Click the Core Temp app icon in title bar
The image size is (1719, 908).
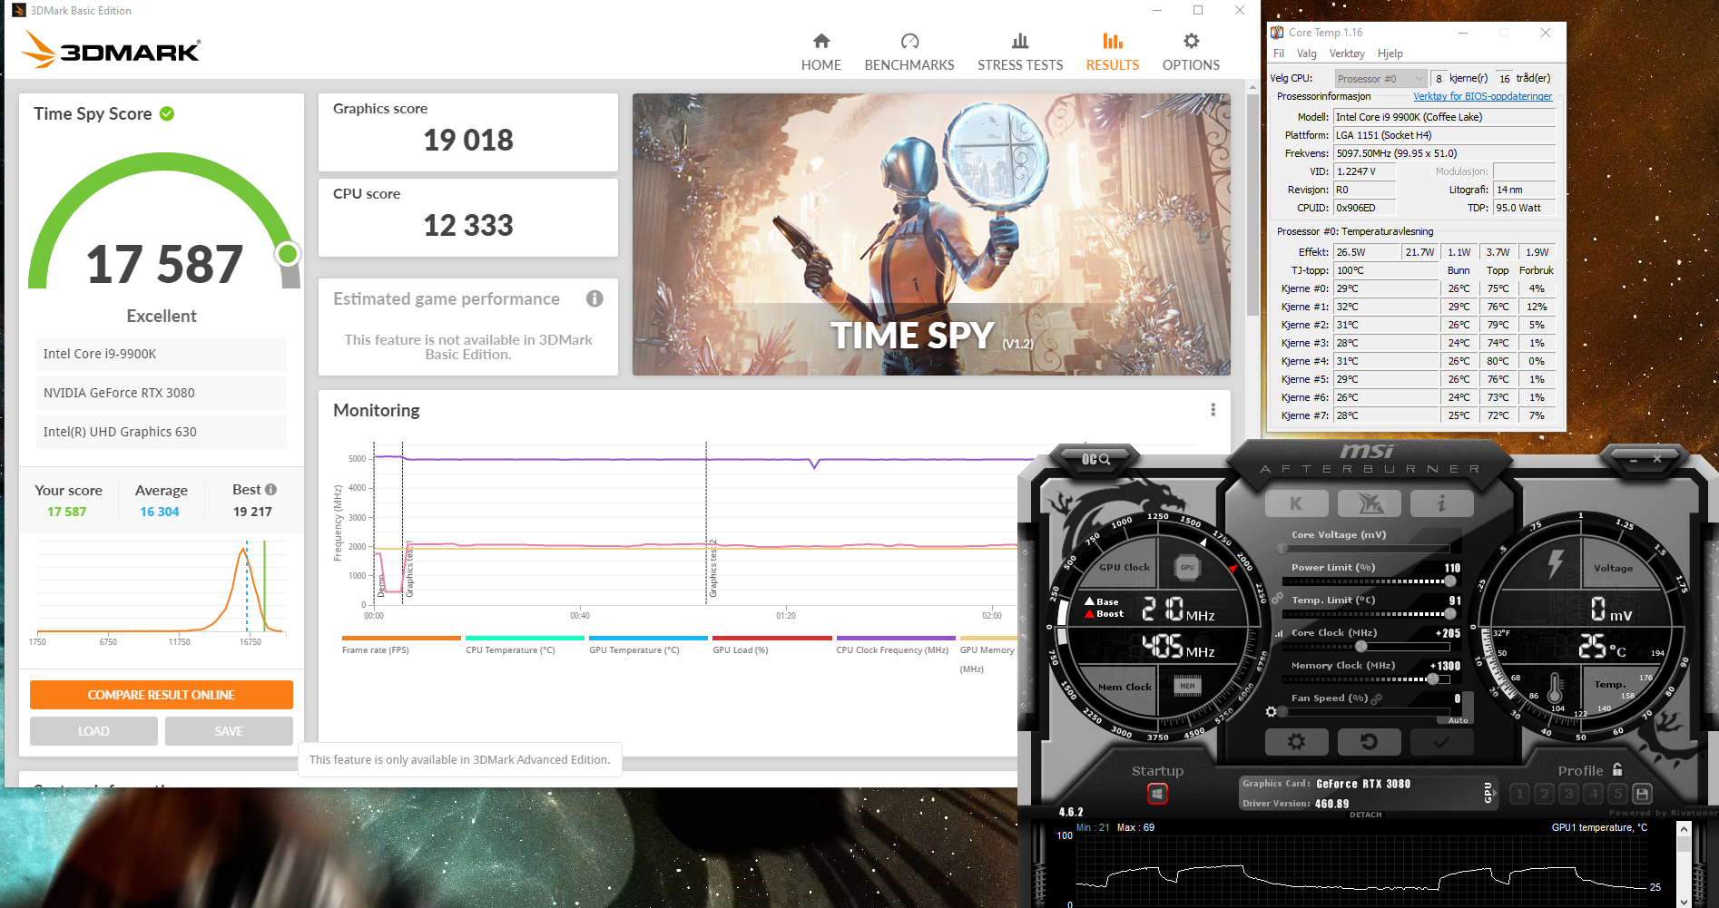pos(1277,33)
